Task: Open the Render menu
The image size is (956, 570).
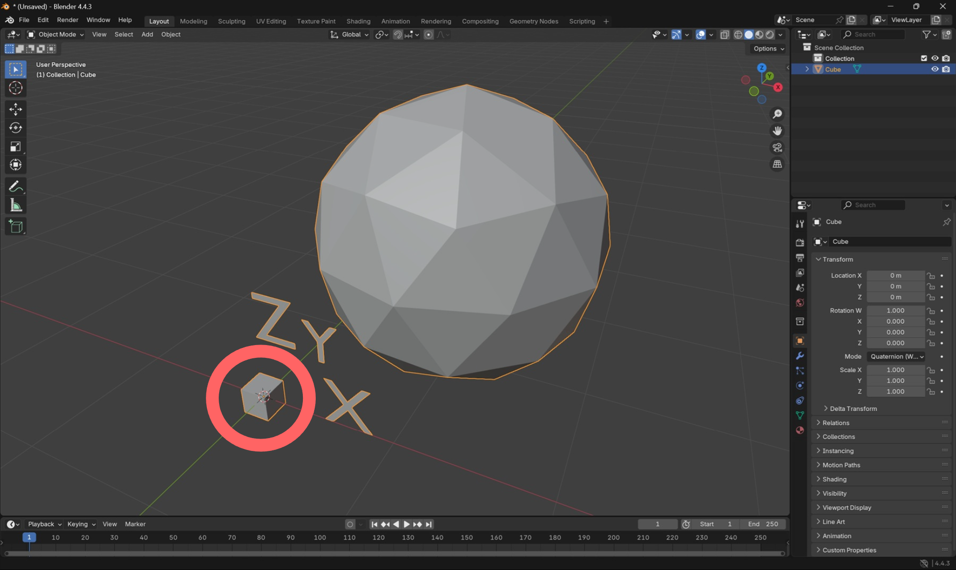Action: tap(67, 20)
